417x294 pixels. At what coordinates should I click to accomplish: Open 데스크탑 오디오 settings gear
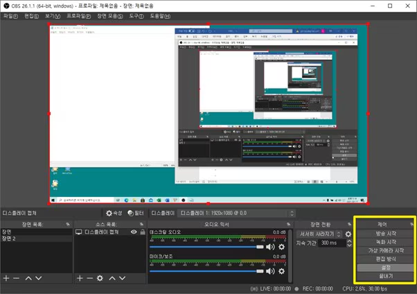point(281,247)
